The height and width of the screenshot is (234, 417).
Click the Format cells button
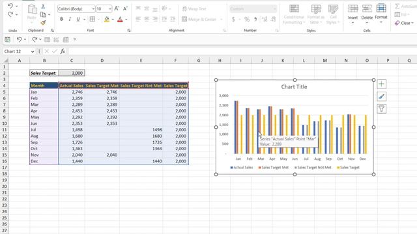(x=381, y=14)
